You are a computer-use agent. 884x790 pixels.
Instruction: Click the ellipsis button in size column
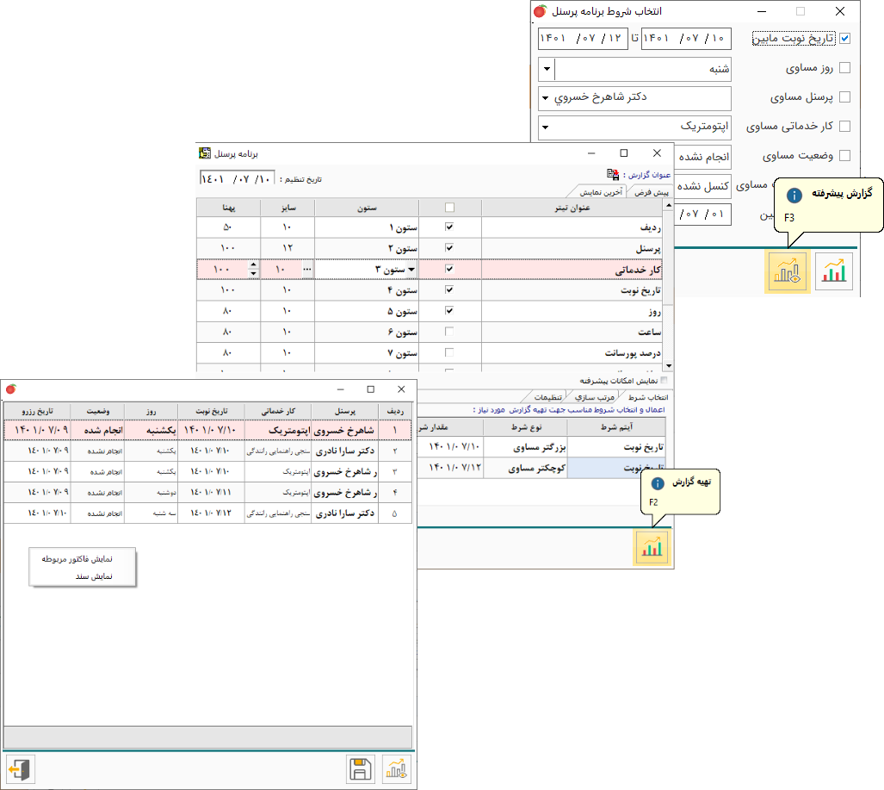tap(306, 270)
